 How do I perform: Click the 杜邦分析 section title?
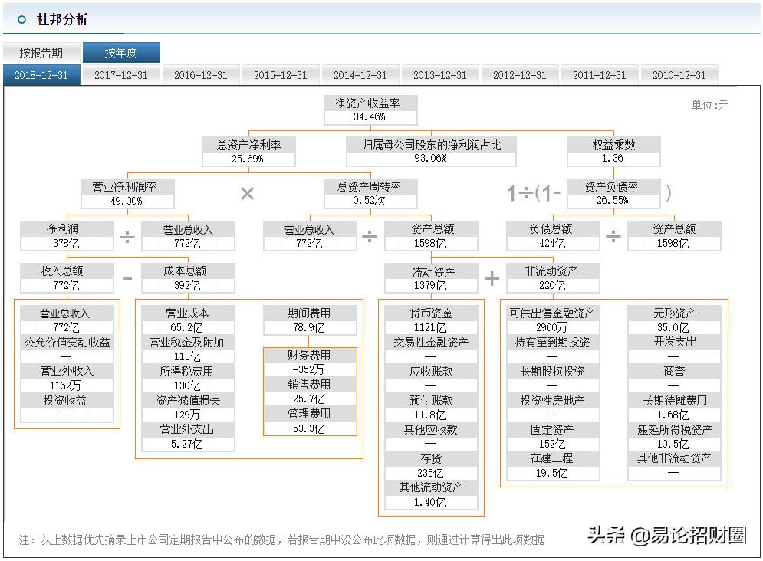tap(62, 19)
